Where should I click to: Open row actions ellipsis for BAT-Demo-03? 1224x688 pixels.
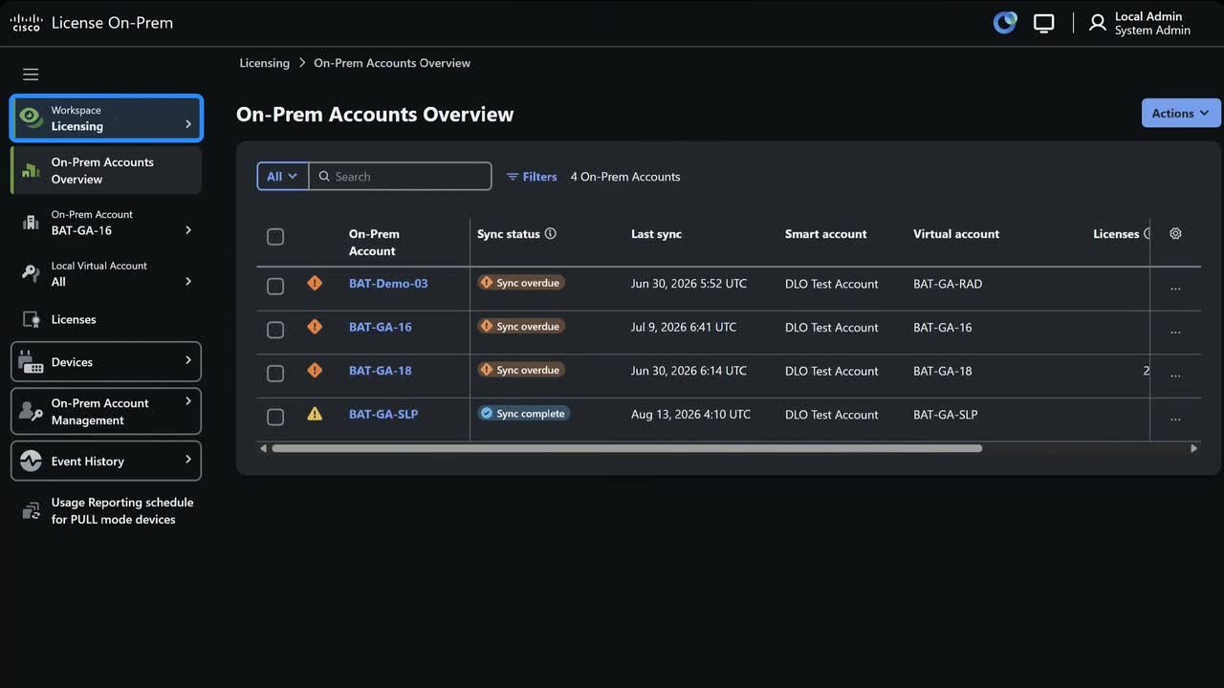click(1175, 289)
